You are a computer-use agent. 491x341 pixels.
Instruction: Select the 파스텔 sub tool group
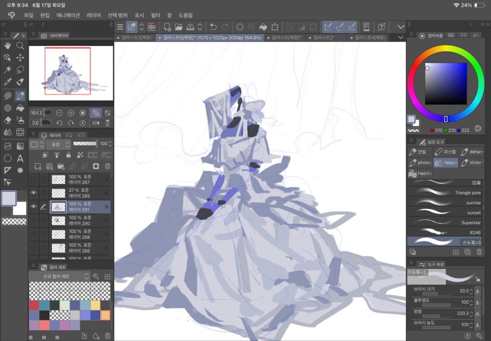(x=446, y=152)
